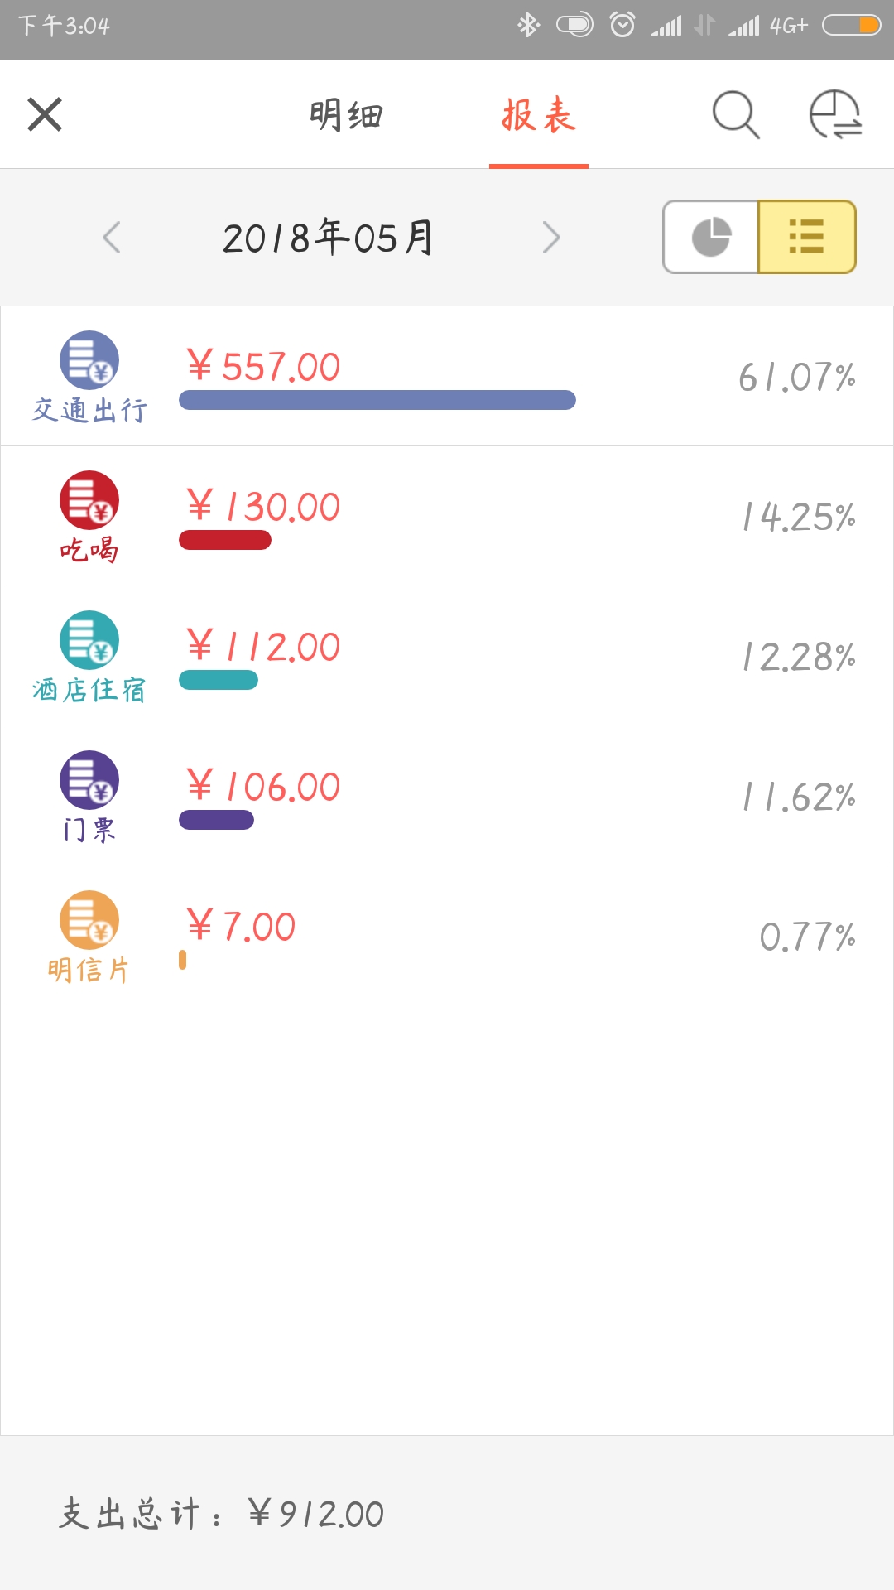
Task: Go to previous month arrow
Action: pos(112,238)
